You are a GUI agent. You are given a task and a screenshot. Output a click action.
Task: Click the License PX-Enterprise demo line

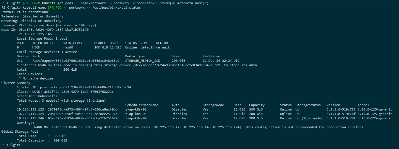49,25
